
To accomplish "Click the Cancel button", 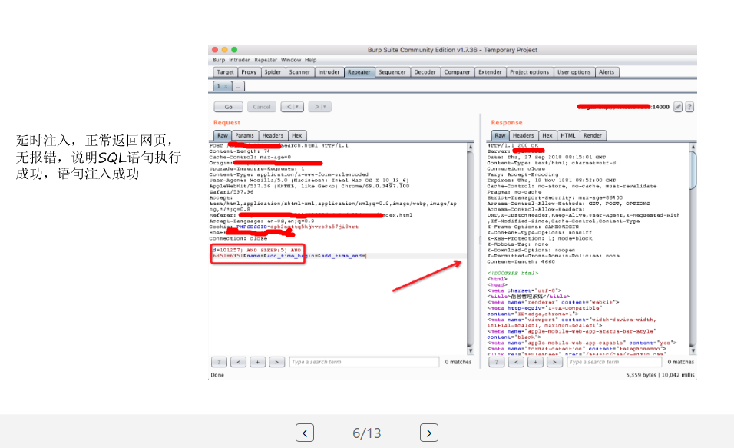I will pos(262,107).
